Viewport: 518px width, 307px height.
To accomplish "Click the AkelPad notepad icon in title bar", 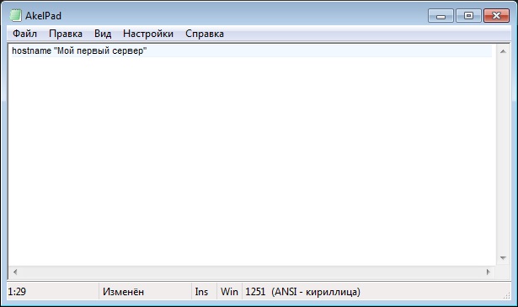I will pyautogui.click(x=15, y=15).
